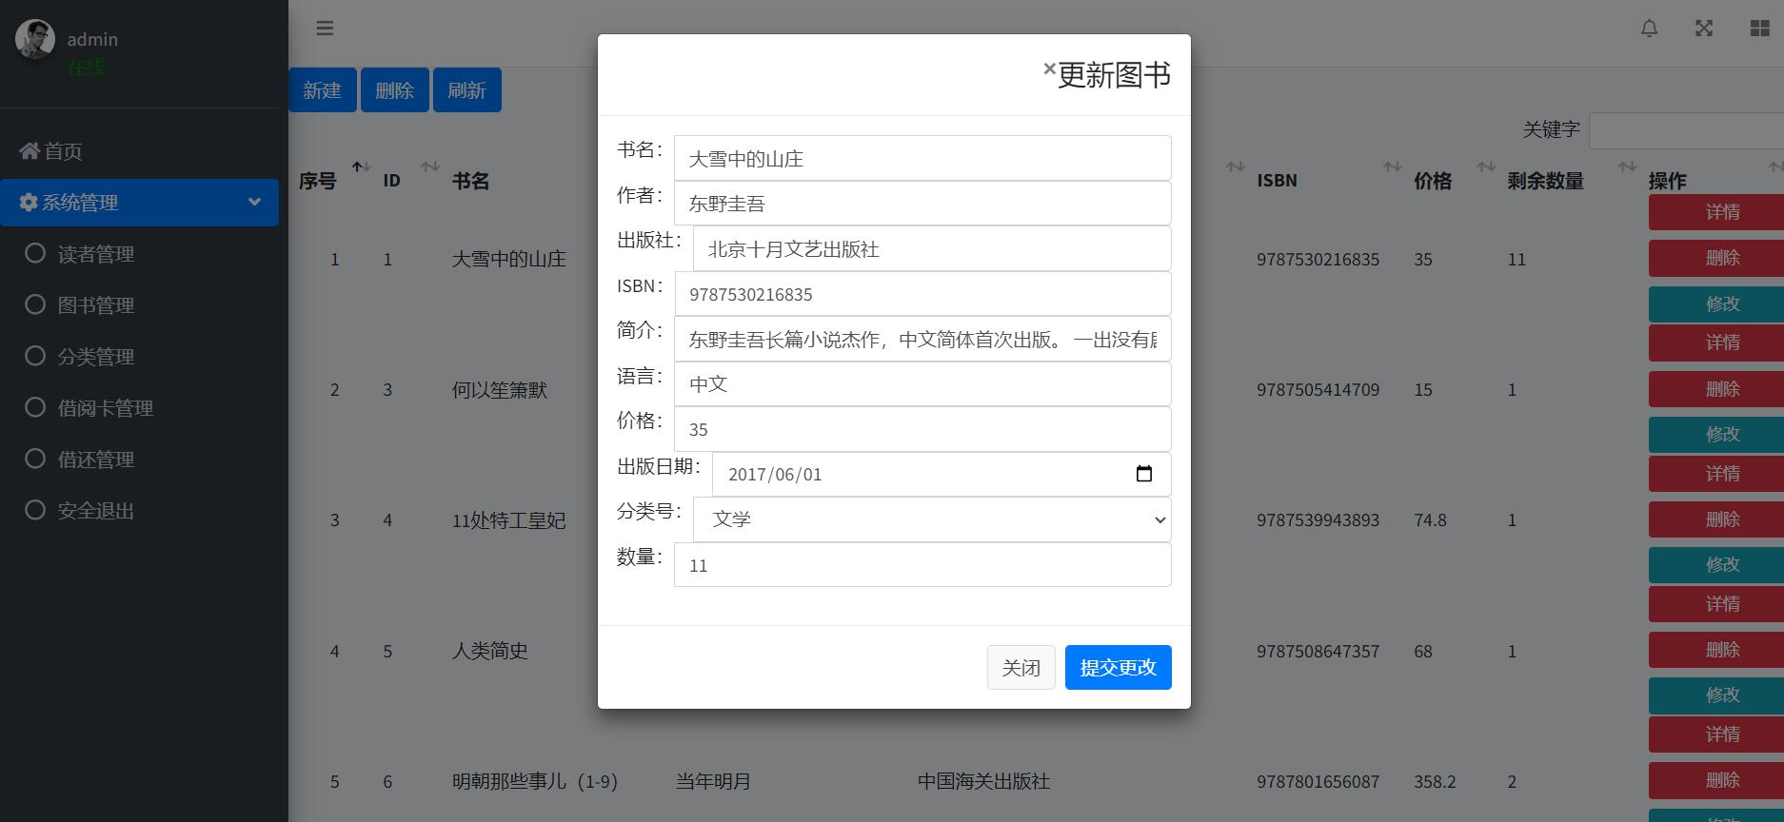
Task: Click 修改 for the 11处特工皇妃 row
Action: tap(1715, 564)
